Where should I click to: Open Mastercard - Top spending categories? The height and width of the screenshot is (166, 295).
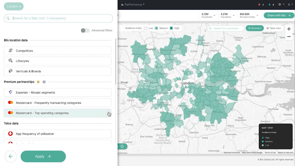coord(58,113)
